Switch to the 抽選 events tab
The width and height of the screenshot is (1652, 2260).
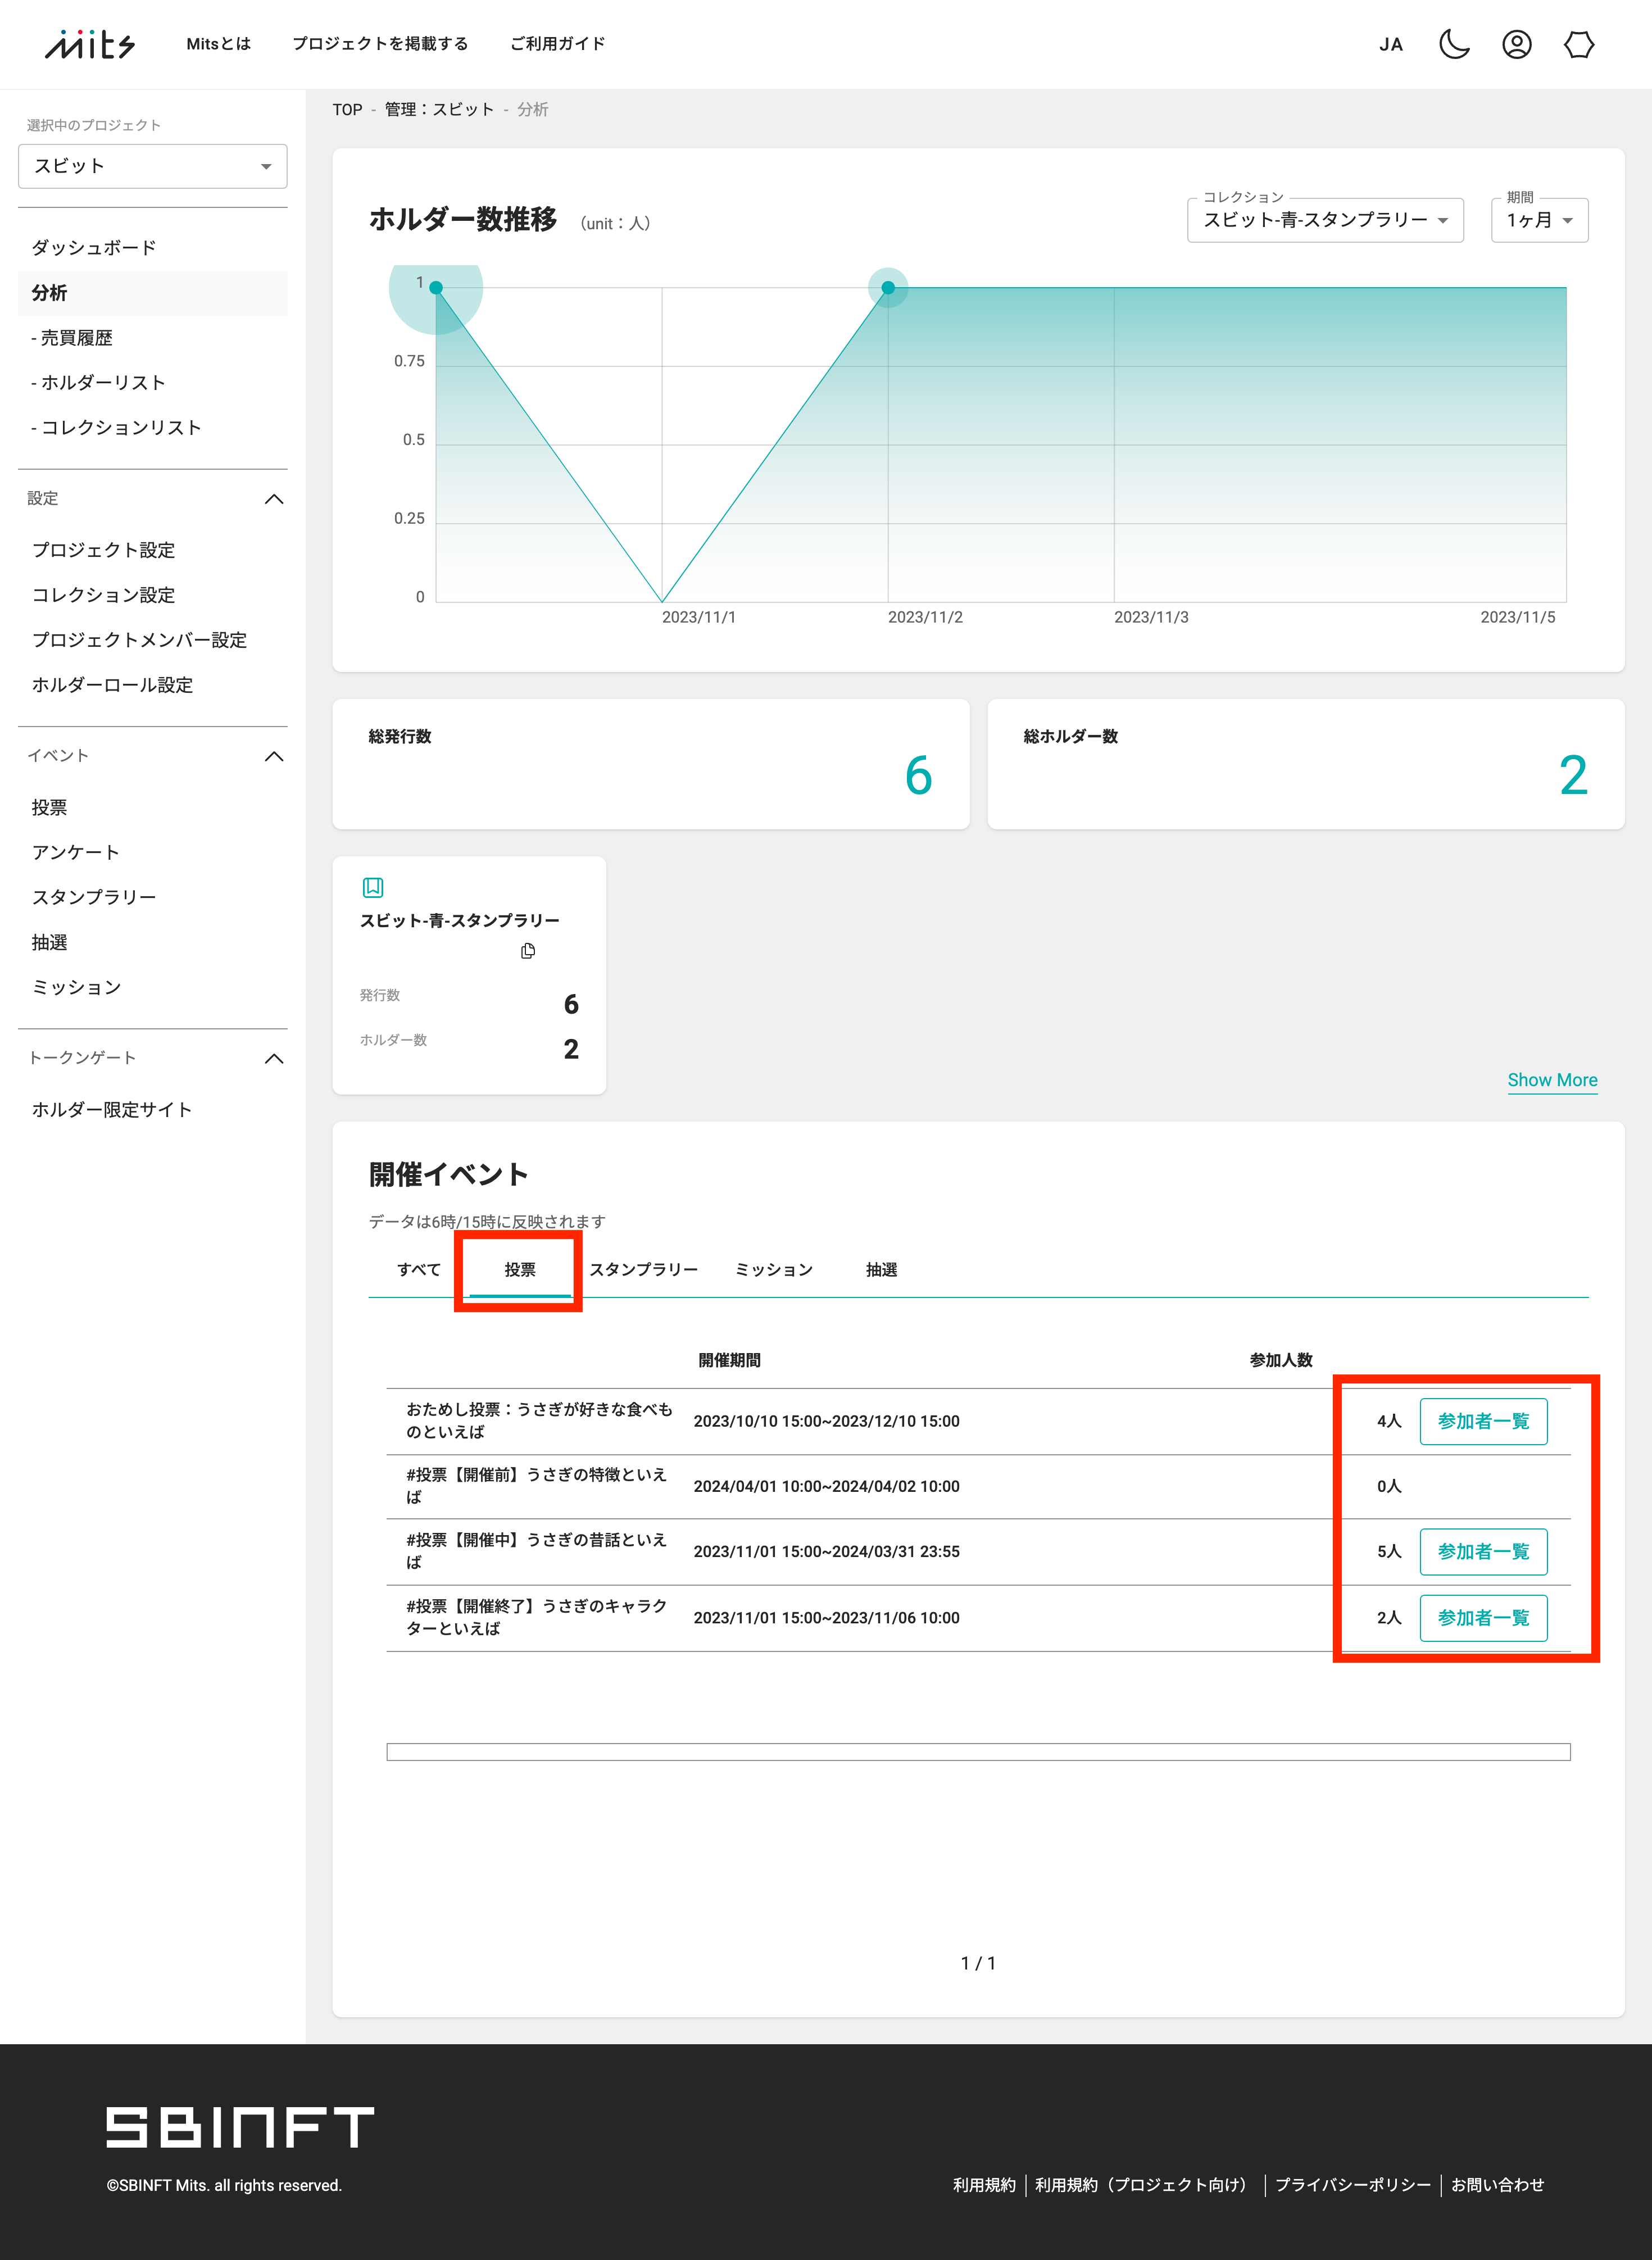[x=881, y=1270]
